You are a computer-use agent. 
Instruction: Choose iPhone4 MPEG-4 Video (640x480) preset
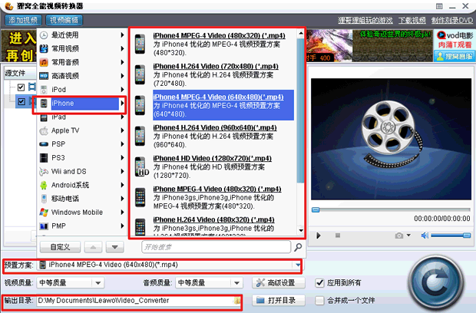pos(213,105)
